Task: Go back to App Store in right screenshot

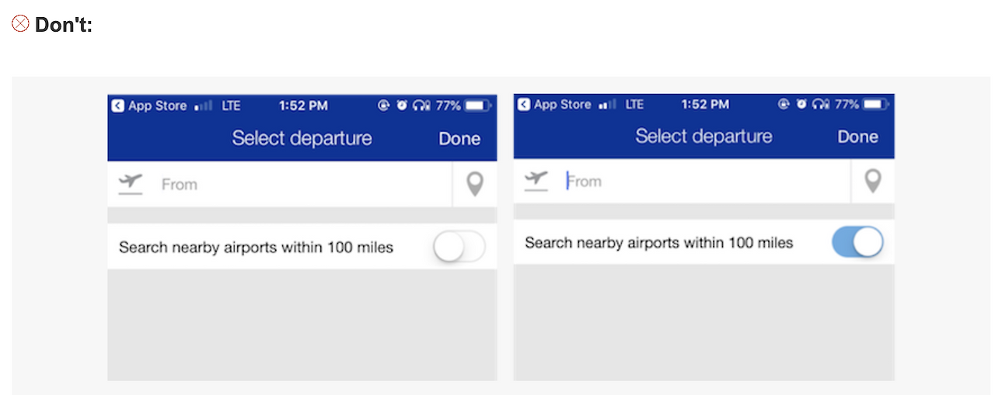Action: (x=554, y=104)
